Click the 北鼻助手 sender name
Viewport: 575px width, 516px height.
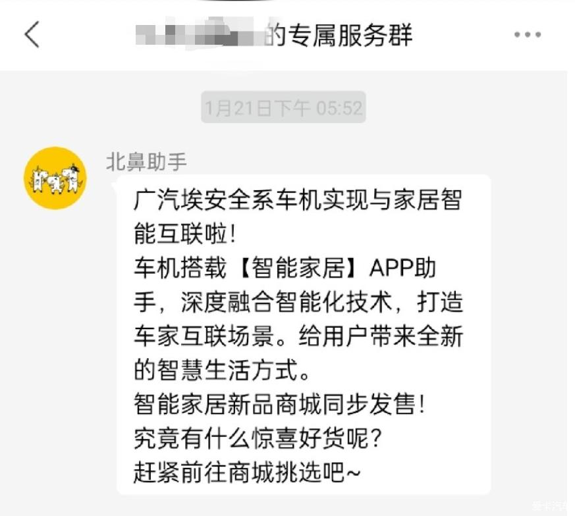click(146, 162)
